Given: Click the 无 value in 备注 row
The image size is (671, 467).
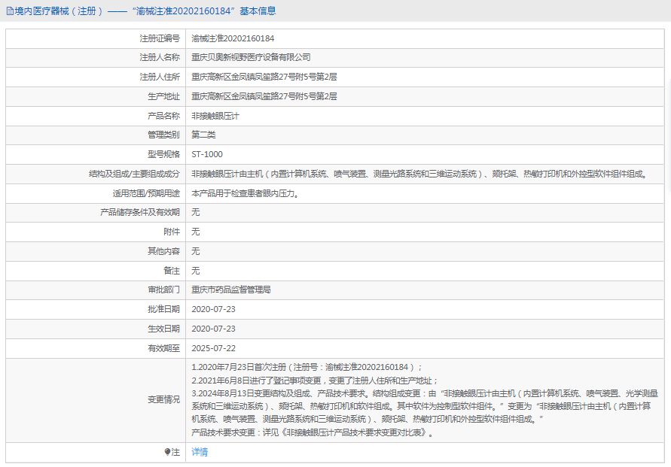Looking at the screenshot, I should point(196,271).
